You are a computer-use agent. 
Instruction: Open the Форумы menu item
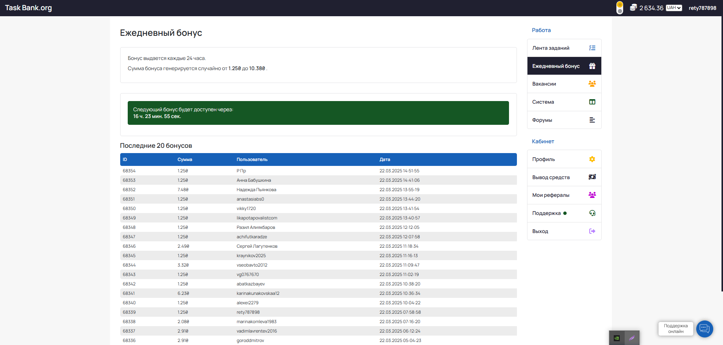coord(564,120)
